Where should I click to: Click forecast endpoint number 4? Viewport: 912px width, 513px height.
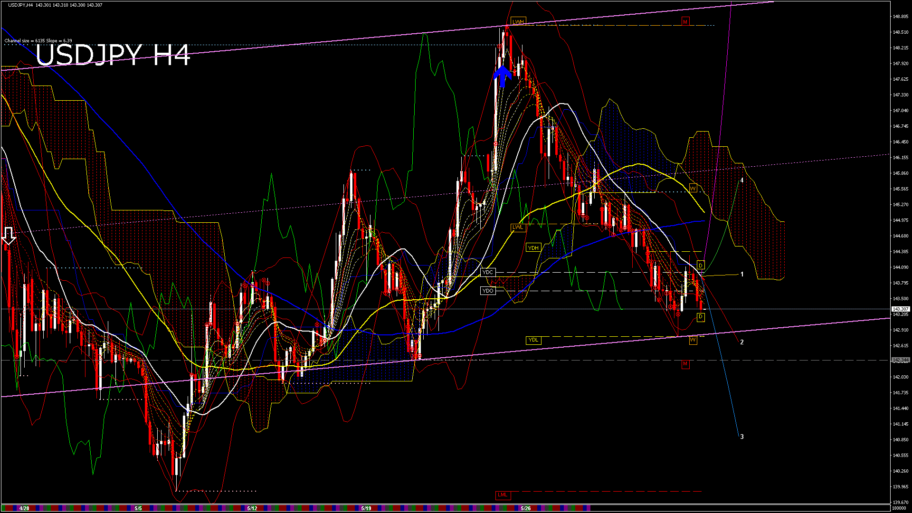[742, 180]
